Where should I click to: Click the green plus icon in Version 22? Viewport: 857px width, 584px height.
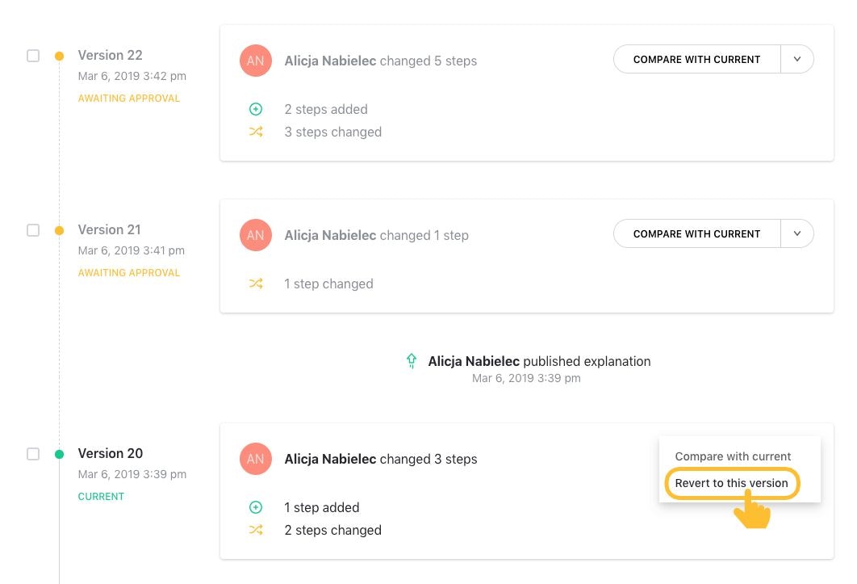pos(256,109)
